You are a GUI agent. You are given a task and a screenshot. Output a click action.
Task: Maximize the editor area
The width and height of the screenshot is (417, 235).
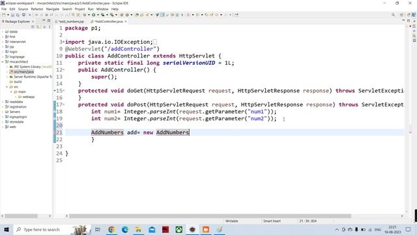tap(409, 21)
